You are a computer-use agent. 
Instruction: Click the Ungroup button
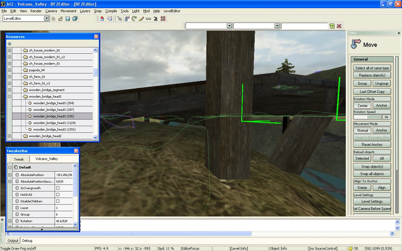pos(382,83)
